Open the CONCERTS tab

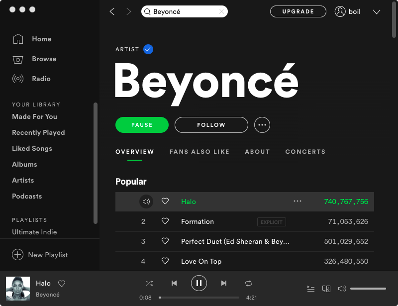[305, 152]
